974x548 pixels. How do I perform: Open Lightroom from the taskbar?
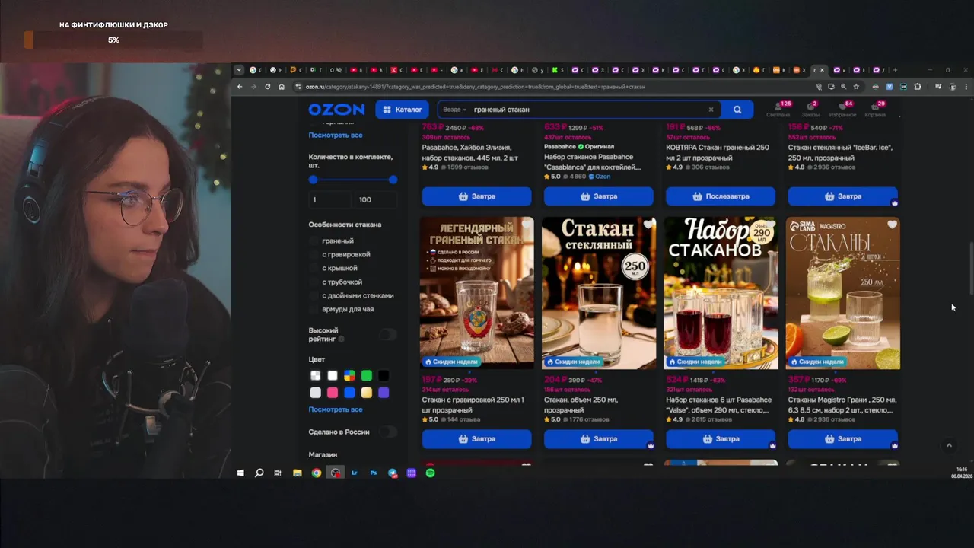(355, 473)
